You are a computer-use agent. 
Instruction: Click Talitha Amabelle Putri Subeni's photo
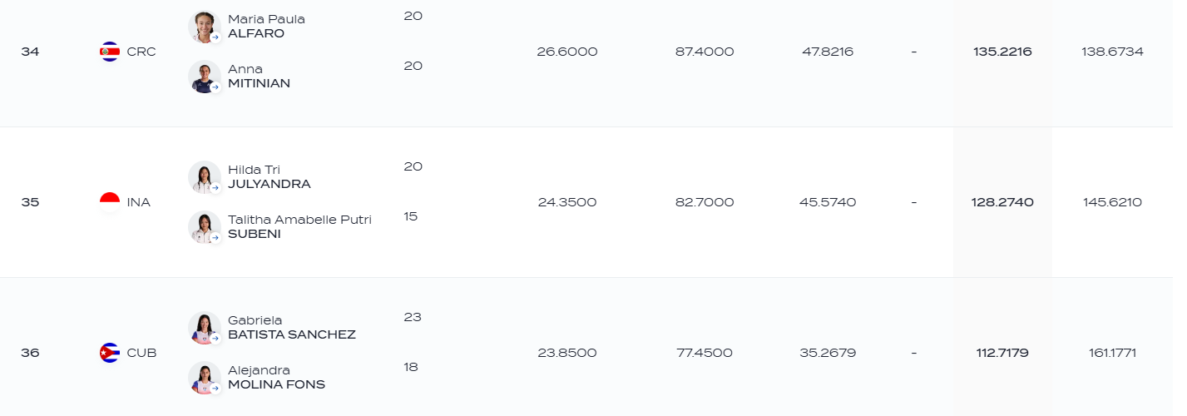205,227
